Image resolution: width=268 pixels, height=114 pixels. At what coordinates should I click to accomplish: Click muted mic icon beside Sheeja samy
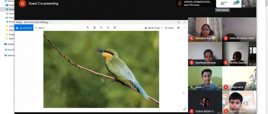226,87
